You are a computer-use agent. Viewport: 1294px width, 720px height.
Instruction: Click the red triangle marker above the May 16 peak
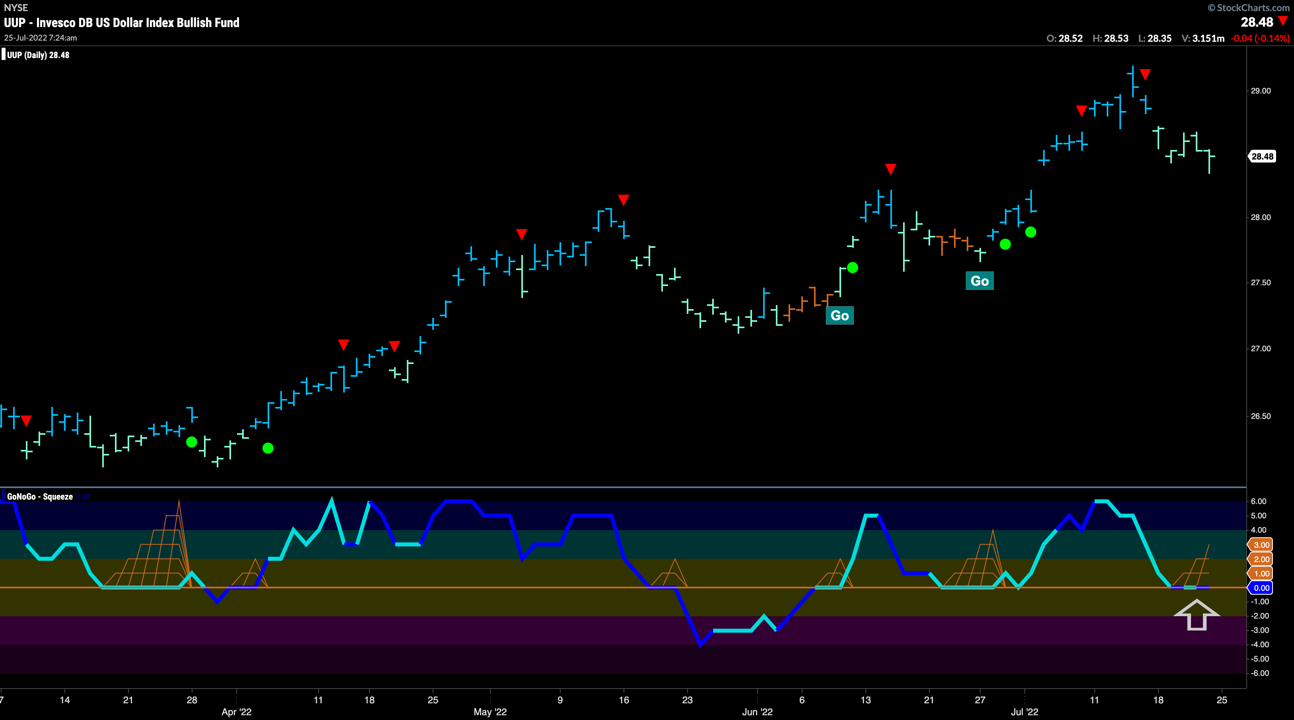point(624,200)
